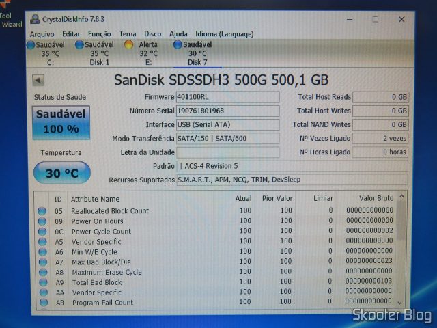Click status orb of Maximum Erase Cycle row
The image size is (437, 328).
[43, 272]
